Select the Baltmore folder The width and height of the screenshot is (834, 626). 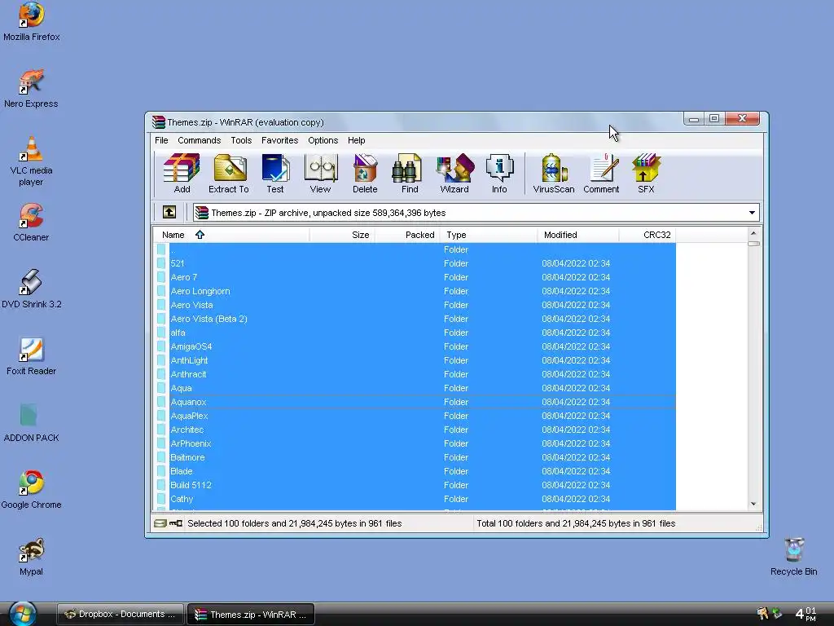point(415,457)
